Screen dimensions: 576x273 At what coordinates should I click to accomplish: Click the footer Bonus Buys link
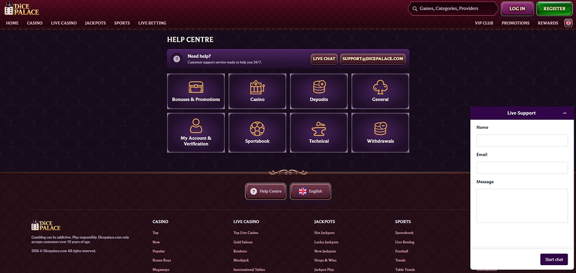(161, 260)
